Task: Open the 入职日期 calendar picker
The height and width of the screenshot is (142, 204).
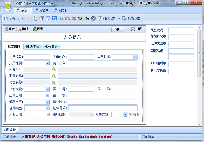Action: 48,114
